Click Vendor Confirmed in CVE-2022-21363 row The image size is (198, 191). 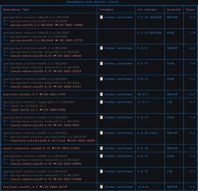coord(118,148)
